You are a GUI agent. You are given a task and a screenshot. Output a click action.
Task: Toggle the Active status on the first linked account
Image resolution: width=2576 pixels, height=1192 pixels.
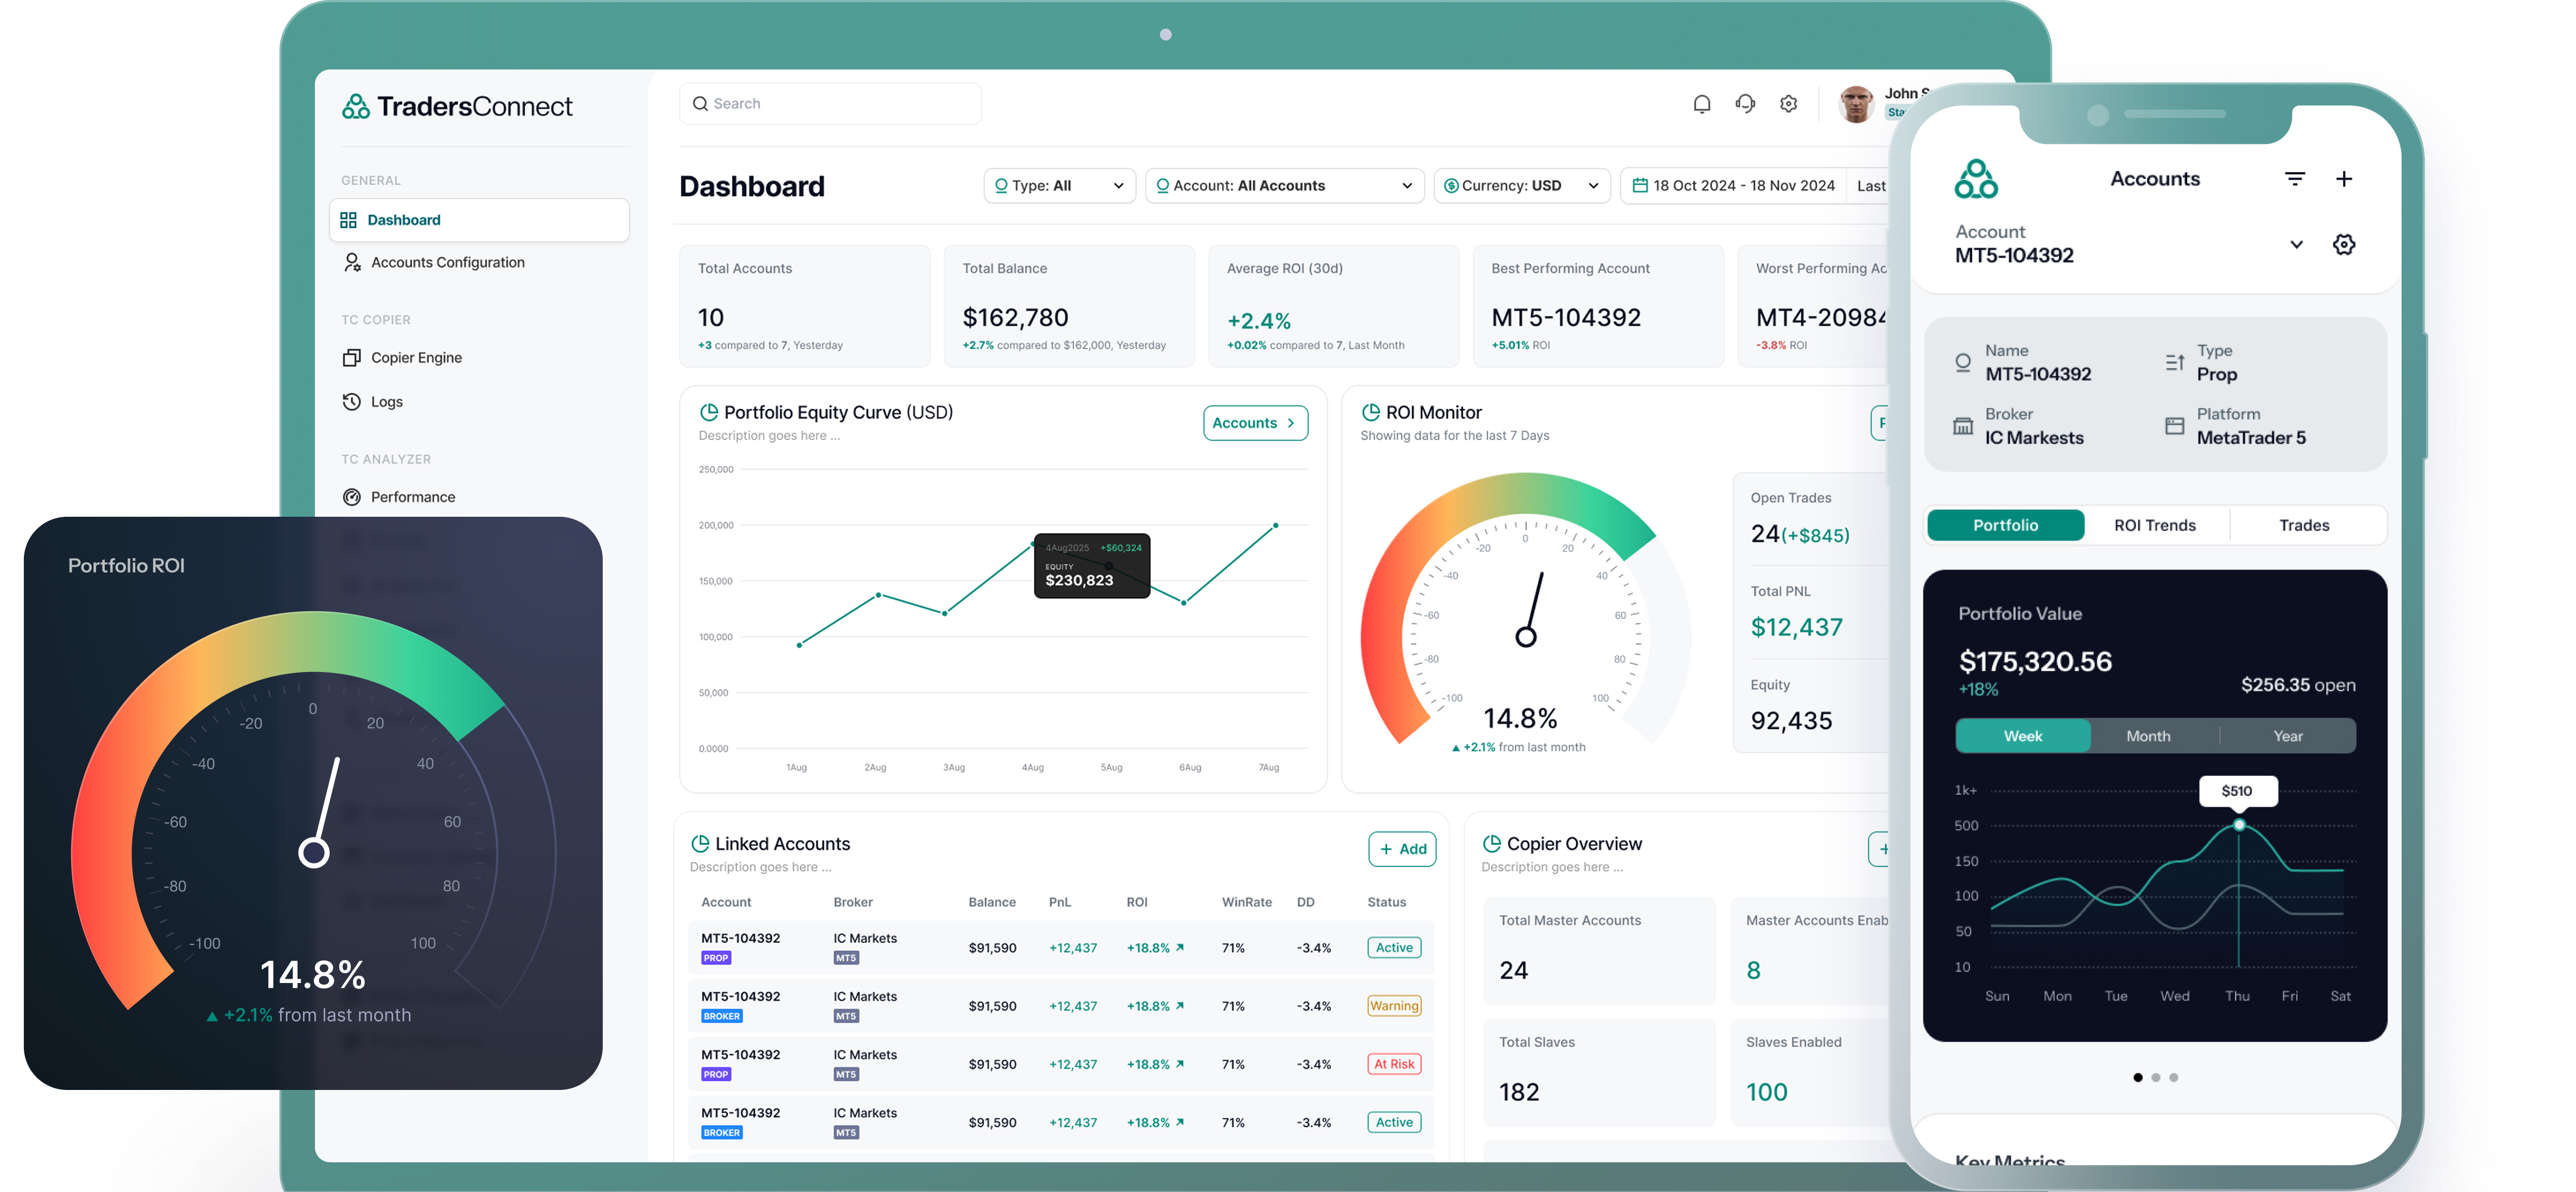[1393, 947]
